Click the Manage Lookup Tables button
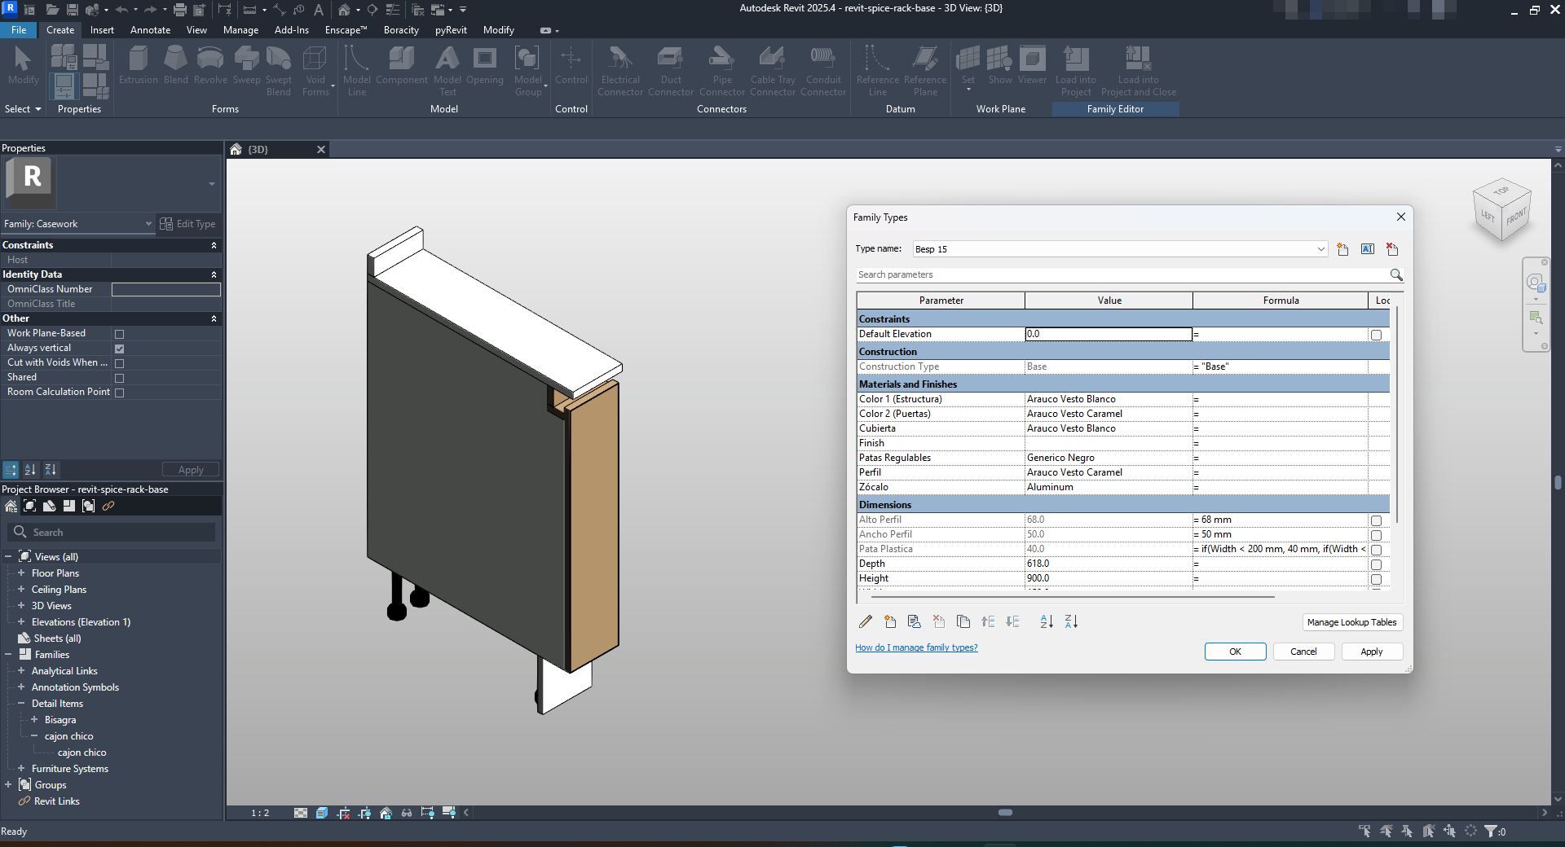The height and width of the screenshot is (847, 1565). click(1351, 622)
